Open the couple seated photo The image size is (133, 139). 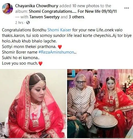pyautogui.click(x=100, y=103)
